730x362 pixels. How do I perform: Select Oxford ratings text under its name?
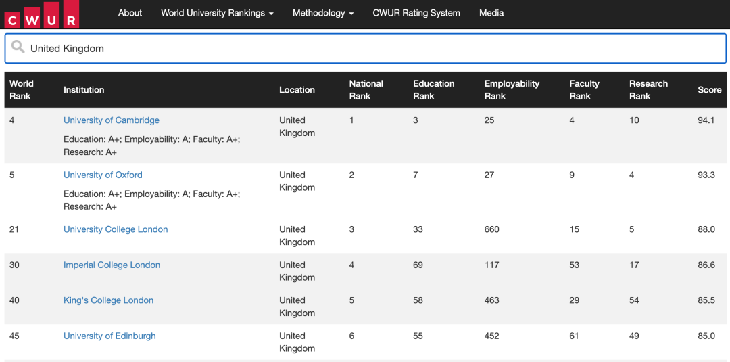152,200
